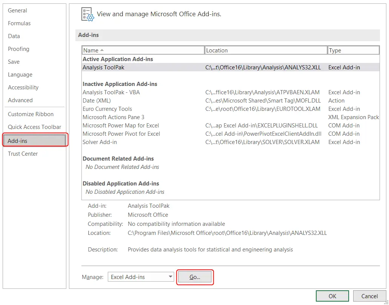This screenshot has height=305, width=389.
Task: Open the Manage Excel Add-ins dropdown
Action: [x=141, y=277]
